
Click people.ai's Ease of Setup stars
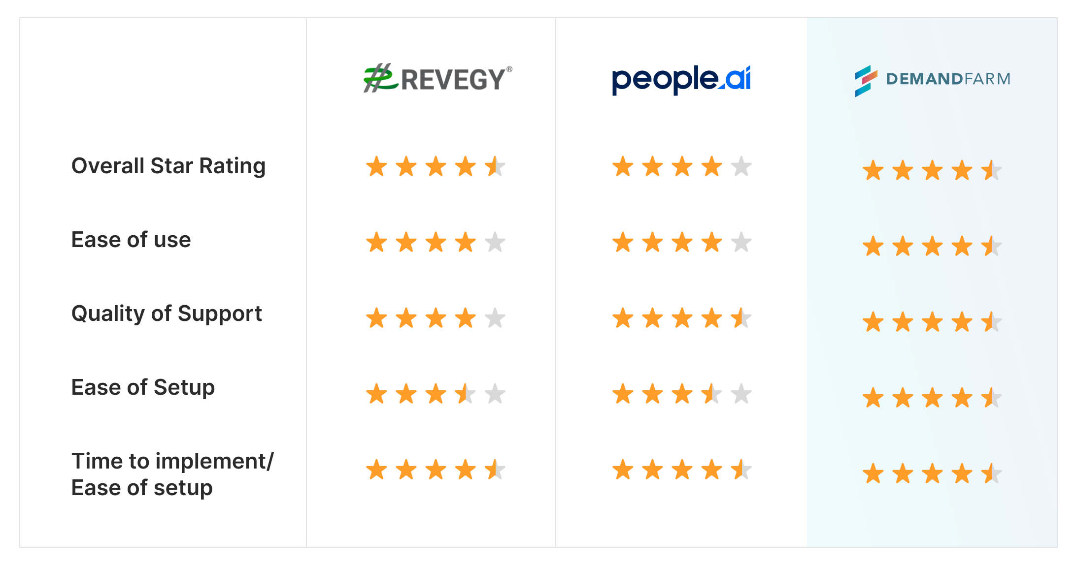coord(682,394)
